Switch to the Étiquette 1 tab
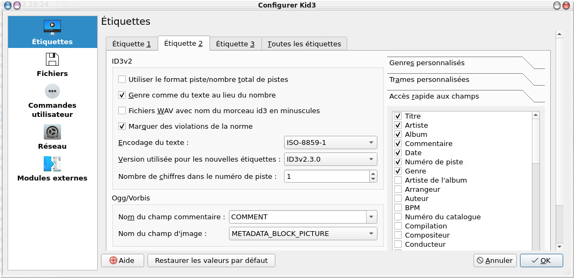Viewport: 574px width, 278px height. 131,44
